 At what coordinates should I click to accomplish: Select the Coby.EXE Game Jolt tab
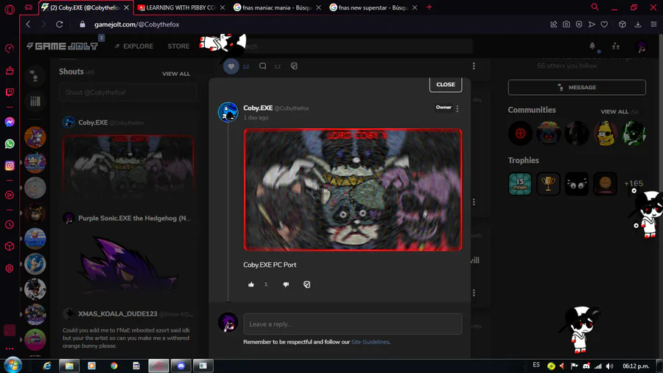point(85,7)
